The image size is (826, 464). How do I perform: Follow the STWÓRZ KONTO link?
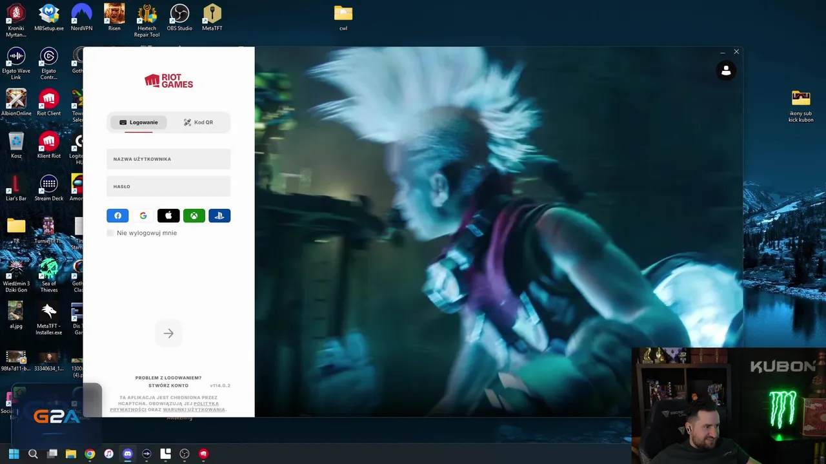[168, 385]
